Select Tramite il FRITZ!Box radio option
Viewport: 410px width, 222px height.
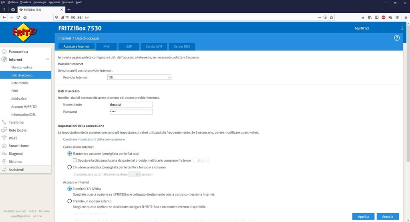pos(70,188)
